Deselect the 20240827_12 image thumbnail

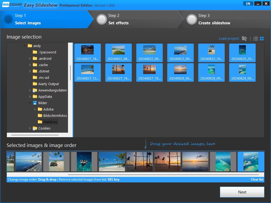[x=88, y=72]
